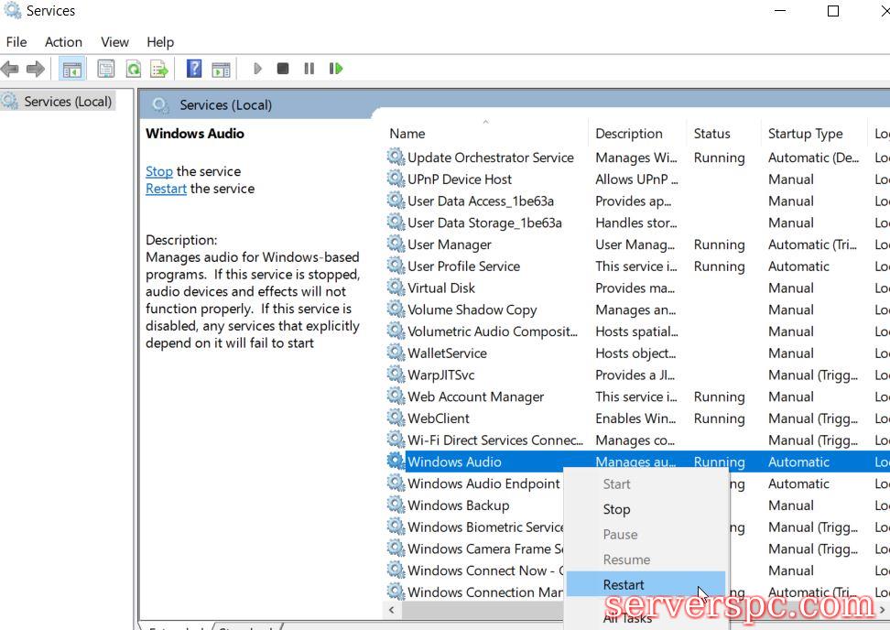Sort services by Name column header

[407, 134]
